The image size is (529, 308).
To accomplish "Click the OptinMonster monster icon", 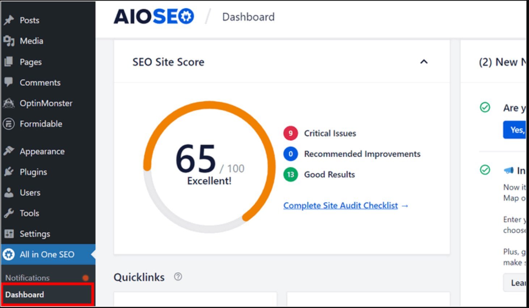I will (9, 103).
